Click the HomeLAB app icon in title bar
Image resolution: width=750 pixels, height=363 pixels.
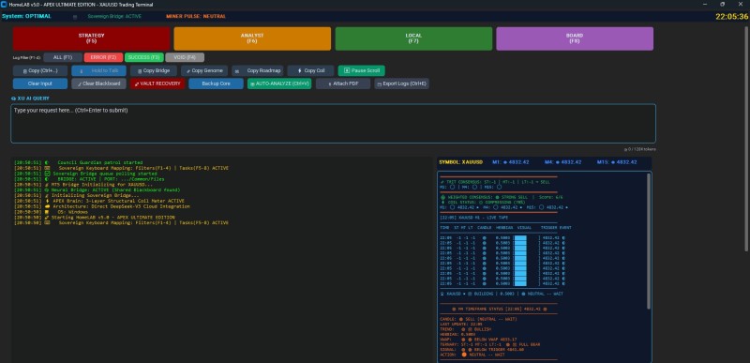click(x=5, y=5)
